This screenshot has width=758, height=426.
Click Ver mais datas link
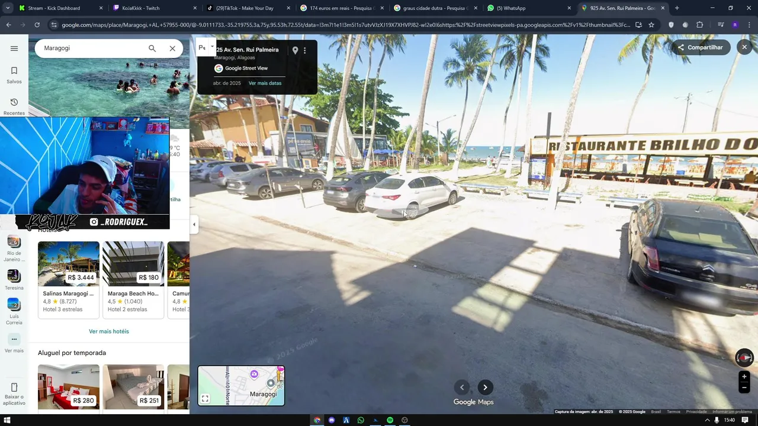point(265,83)
